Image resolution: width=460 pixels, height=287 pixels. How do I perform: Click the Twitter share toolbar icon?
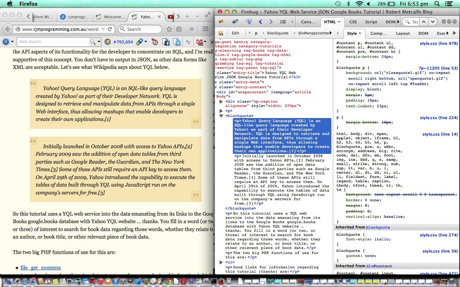(x=176, y=42)
